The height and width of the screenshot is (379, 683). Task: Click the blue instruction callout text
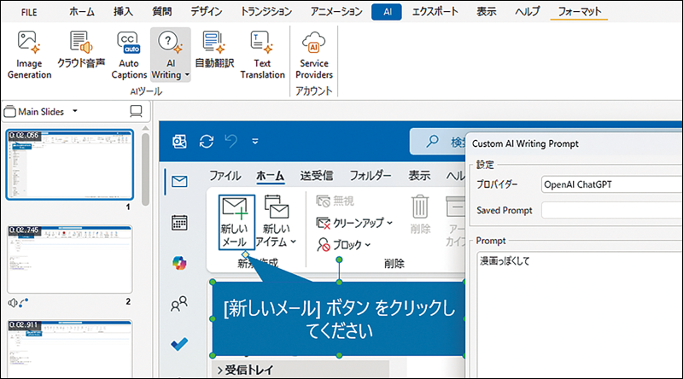point(339,318)
